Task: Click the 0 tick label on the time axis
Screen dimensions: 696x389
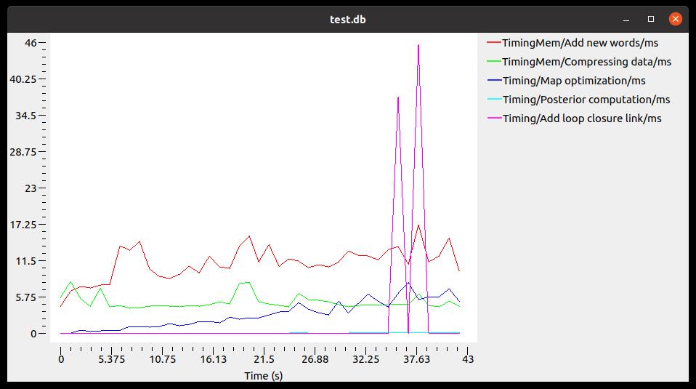Action: [x=61, y=359]
